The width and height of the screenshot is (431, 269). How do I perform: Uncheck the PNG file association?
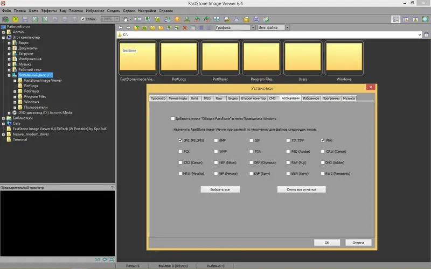tap(323, 140)
